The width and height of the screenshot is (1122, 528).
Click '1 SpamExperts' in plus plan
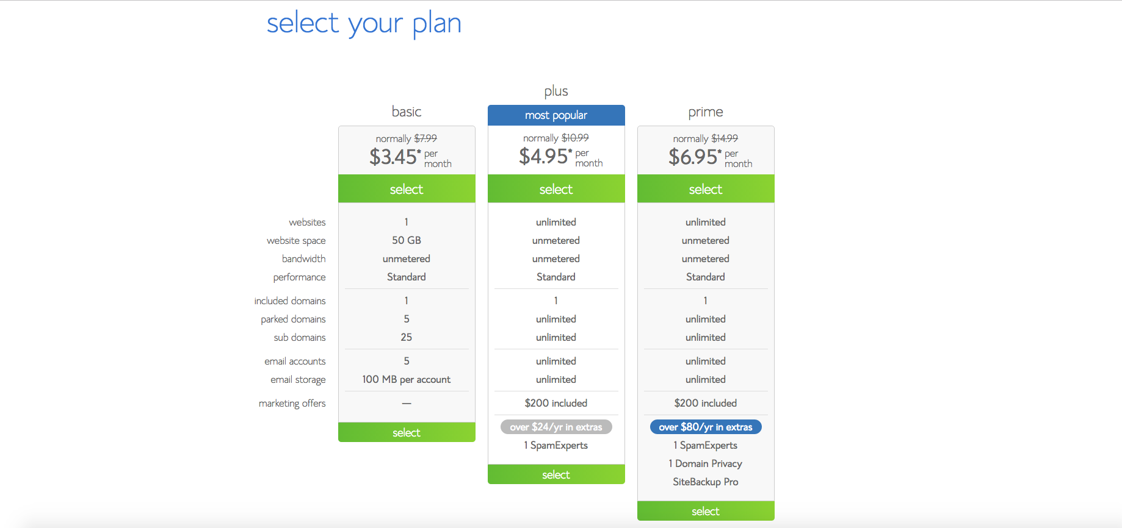coord(556,445)
